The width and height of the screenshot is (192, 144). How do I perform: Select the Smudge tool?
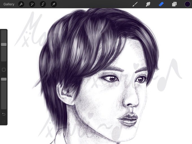(148, 4)
